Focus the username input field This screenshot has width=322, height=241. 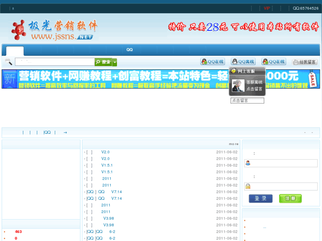click(x=281, y=163)
